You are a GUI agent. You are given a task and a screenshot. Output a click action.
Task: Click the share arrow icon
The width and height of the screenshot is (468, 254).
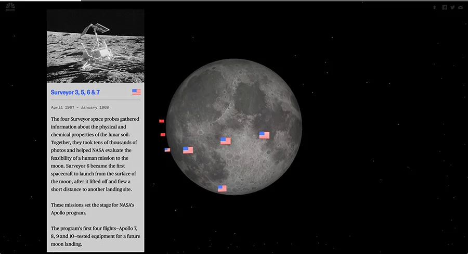point(435,7)
